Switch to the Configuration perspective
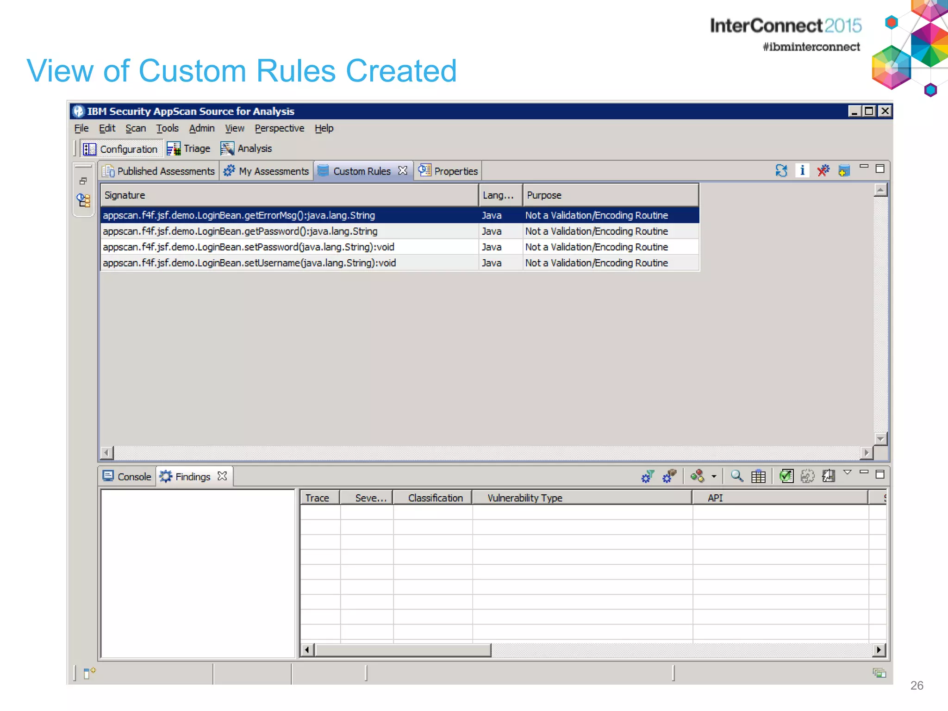 (x=121, y=149)
